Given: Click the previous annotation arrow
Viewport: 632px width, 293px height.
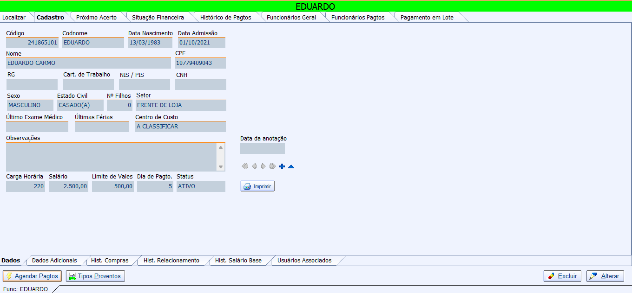Looking at the screenshot, I should [254, 166].
